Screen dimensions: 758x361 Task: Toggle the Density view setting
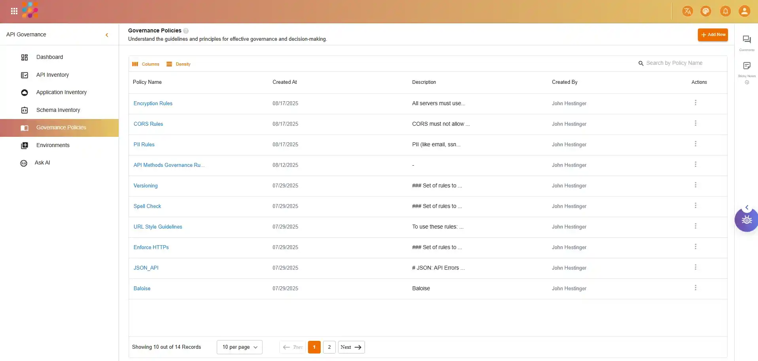click(x=178, y=64)
